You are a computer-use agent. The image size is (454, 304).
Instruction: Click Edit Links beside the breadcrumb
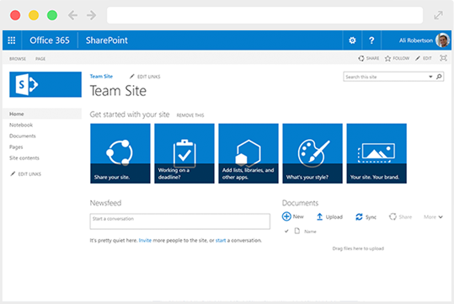(x=145, y=77)
